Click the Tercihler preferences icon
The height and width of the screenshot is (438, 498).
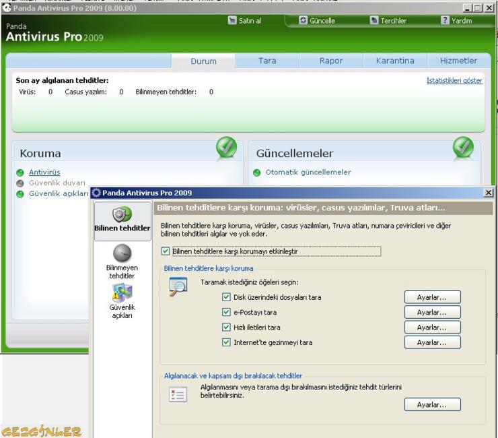(x=374, y=20)
